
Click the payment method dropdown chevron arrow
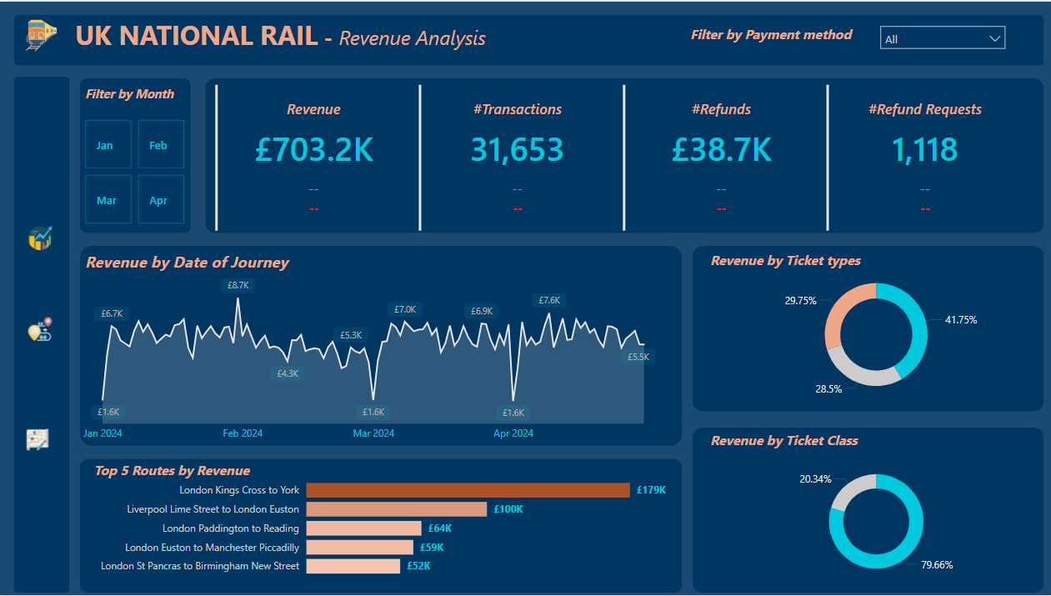[x=993, y=38]
